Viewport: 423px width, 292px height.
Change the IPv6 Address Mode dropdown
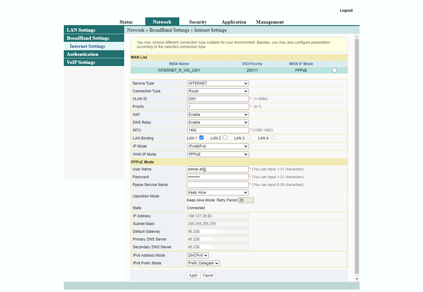[x=198, y=255]
